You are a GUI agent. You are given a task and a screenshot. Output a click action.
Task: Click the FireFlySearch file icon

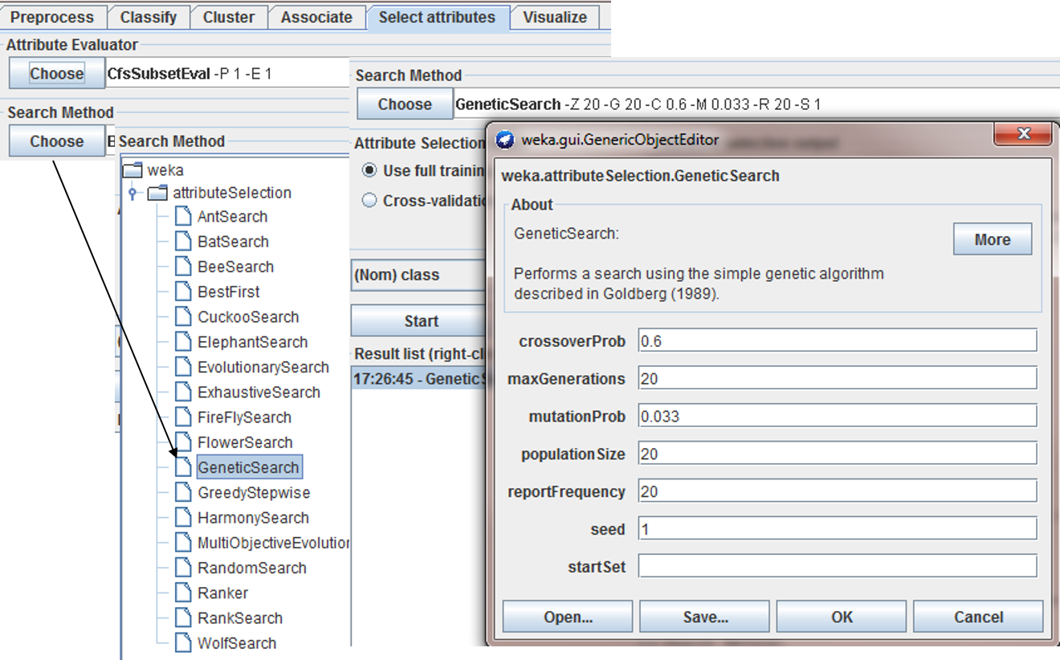pyautogui.click(x=183, y=418)
